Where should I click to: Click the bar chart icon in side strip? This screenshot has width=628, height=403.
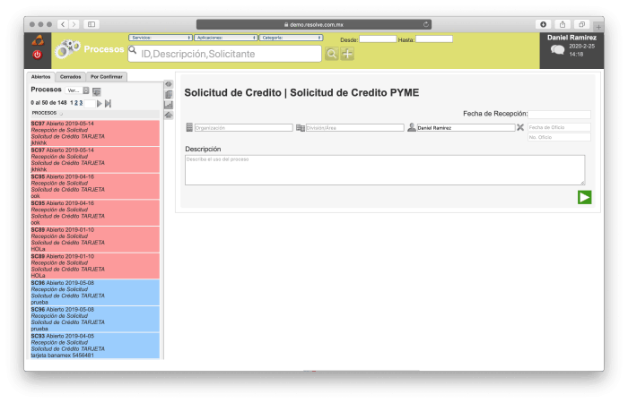[x=168, y=105]
